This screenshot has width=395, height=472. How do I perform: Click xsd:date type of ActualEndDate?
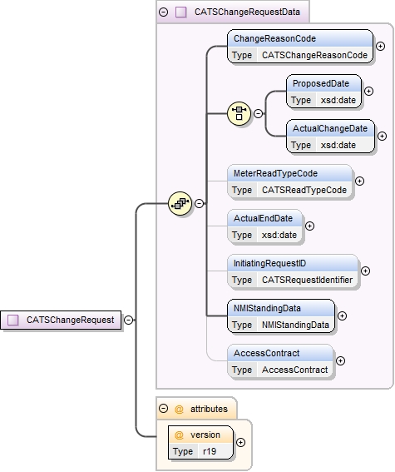pos(279,235)
